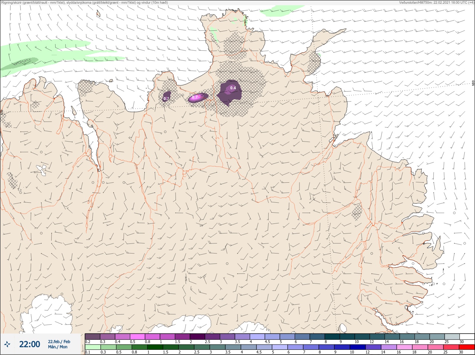Select the dark green swatch labeled 1 in bottom legend
This screenshot has height=355, width=475.
point(155,347)
